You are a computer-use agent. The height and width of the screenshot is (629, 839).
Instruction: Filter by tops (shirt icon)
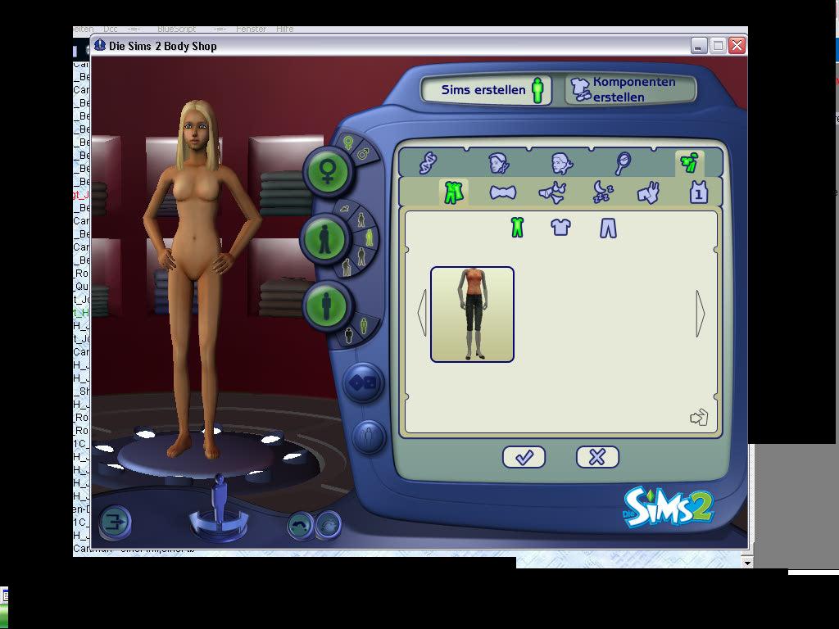pos(560,228)
